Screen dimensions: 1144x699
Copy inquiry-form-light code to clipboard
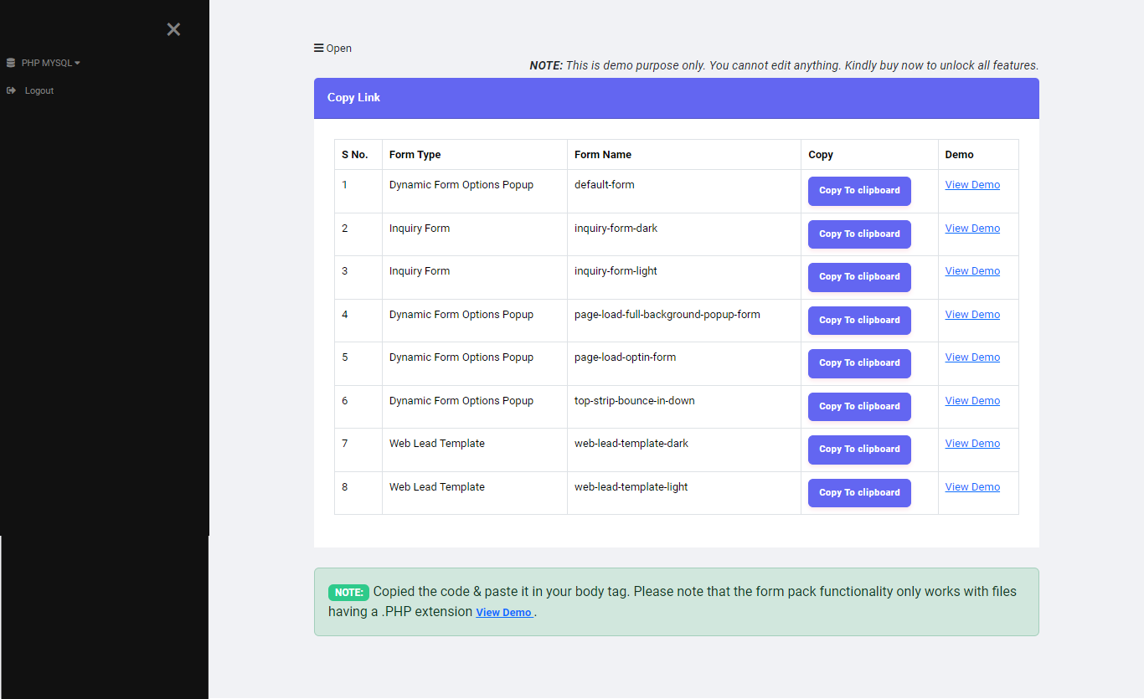859,277
